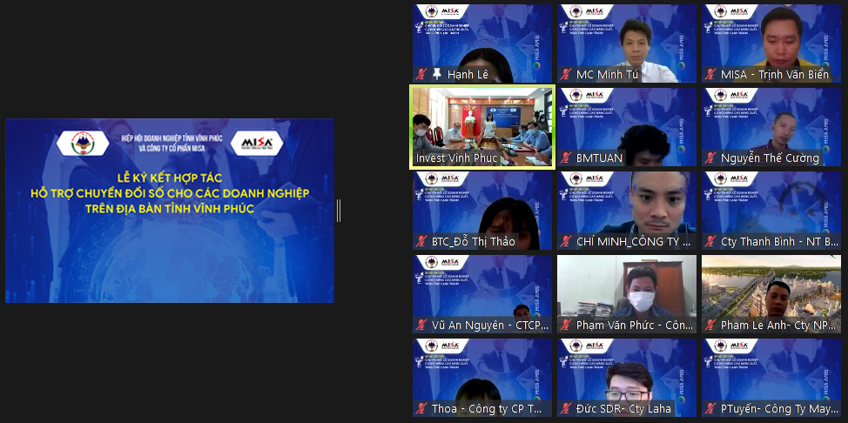Screen dimensions: 848x423
Task: Click the "HIỆP HỘI DOANH NGHIỆP TỈNH VĨNH PHÚC" text
Action: (x=172, y=138)
